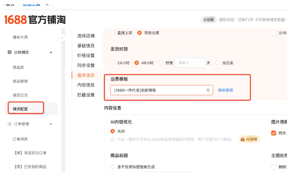The height and width of the screenshot is (179, 289).
Task: Click the 高级版 upgrade badge
Action: (x=249, y=139)
